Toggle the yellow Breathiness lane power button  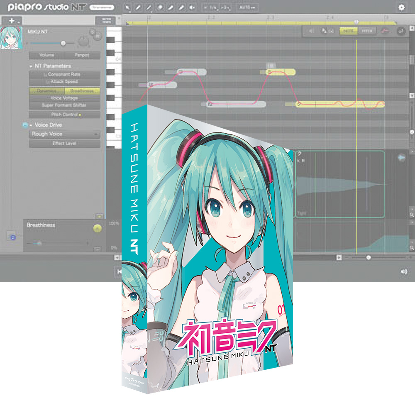[x=98, y=228]
